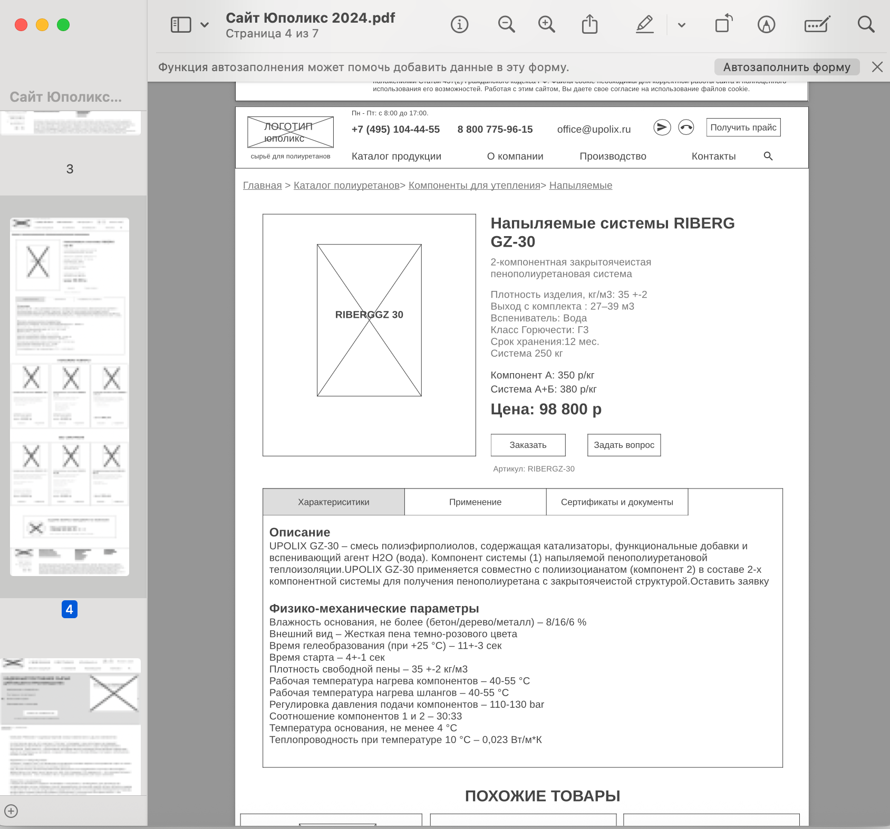Image resolution: width=890 pixels, height=829 pixels.
Task: Open the Каталог полиуретанов breadcrumb
Action: (346, 186)
